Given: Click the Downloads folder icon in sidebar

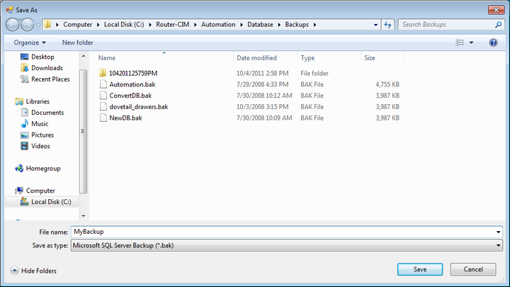Looking at the screenshot, I should [25, 68].
